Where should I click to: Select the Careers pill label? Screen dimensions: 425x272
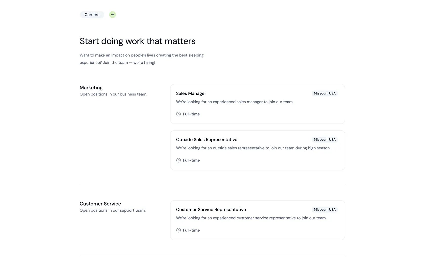[x=92, y=15]
